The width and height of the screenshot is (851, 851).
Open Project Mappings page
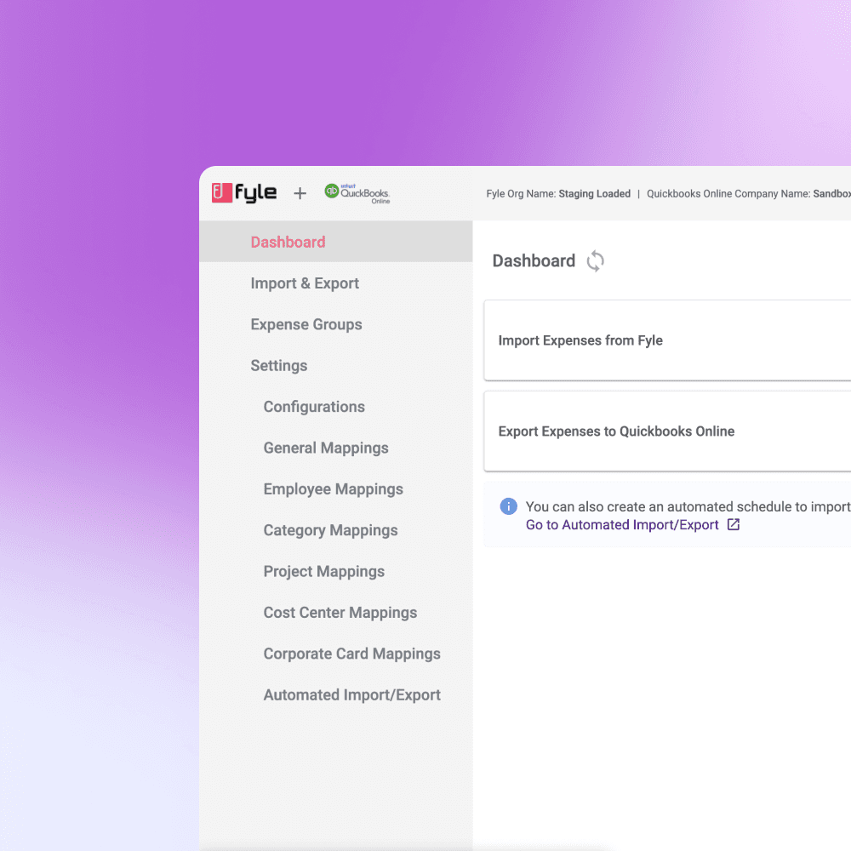(x=324, y=572)
